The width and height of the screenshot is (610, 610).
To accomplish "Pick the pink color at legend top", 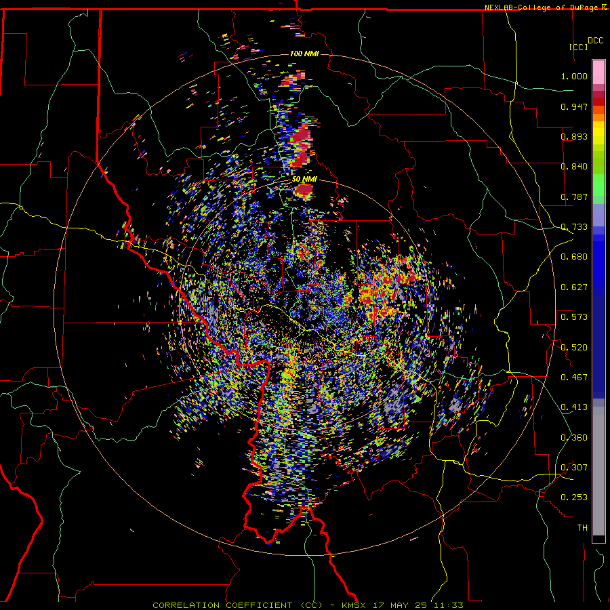I will [x=598, y=72].
